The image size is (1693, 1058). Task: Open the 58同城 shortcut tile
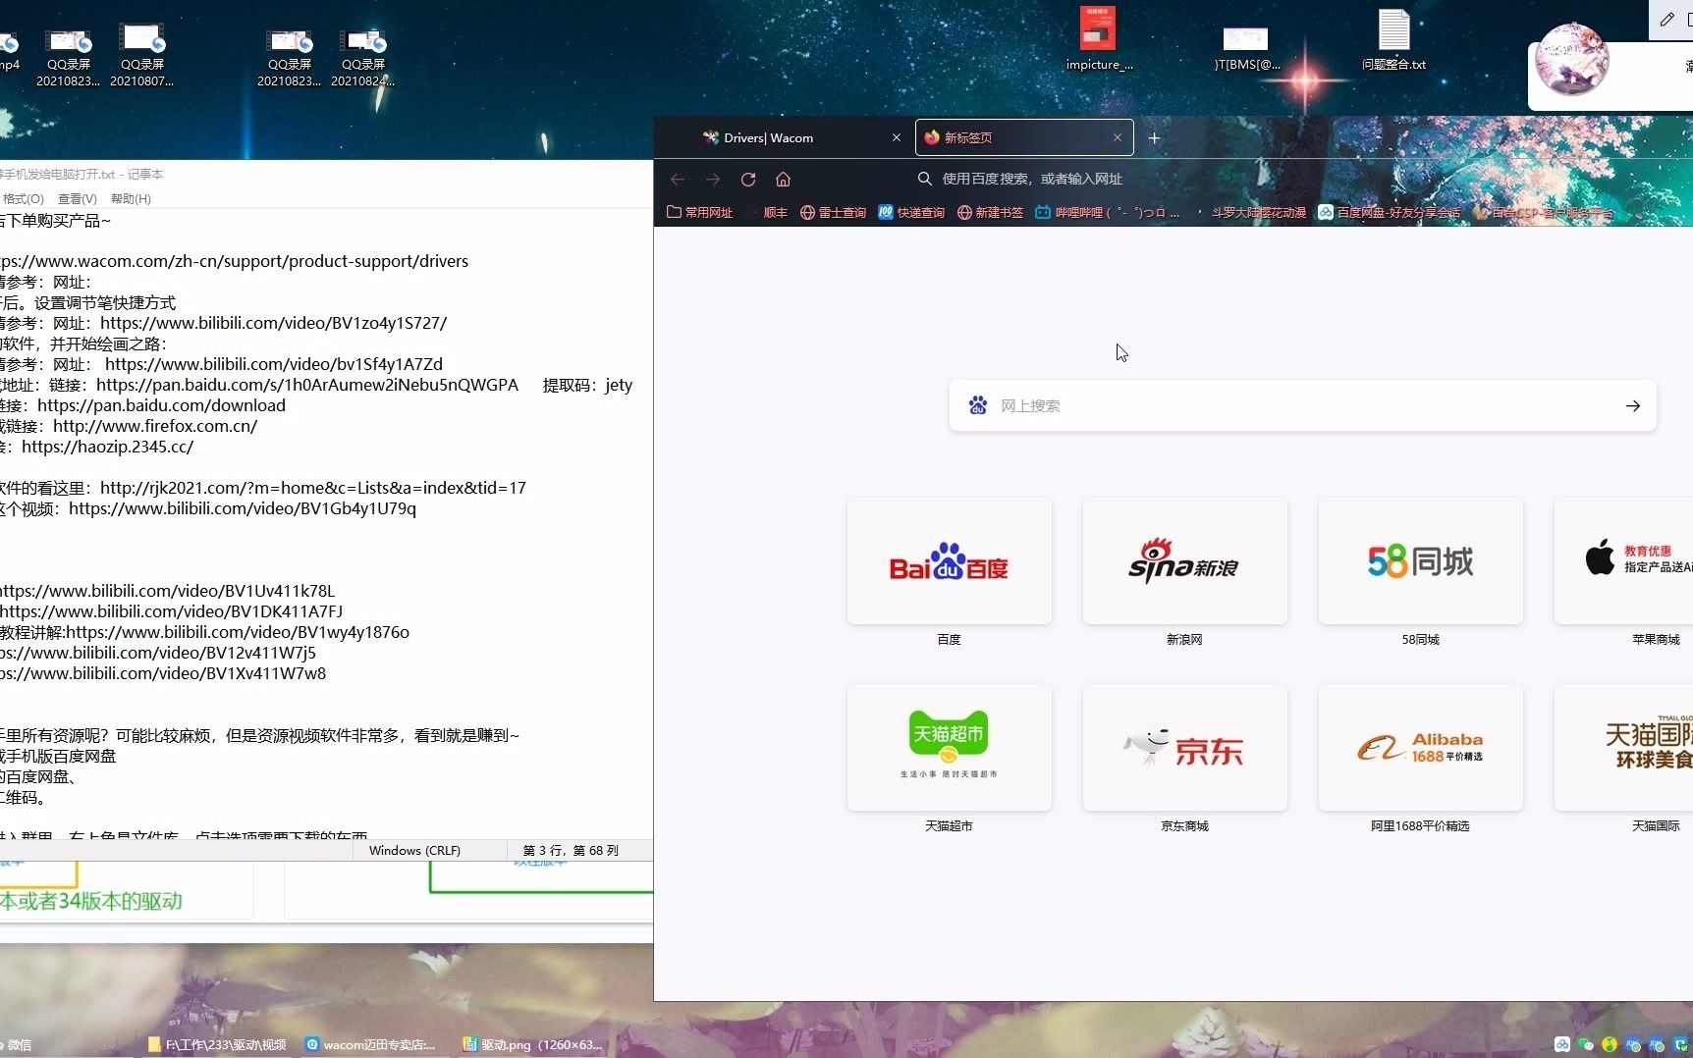[1420, 561]
